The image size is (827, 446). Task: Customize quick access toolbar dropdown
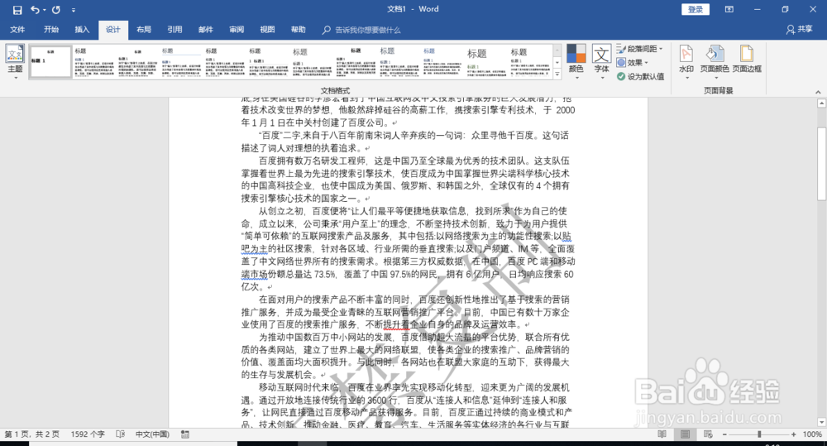74,9
